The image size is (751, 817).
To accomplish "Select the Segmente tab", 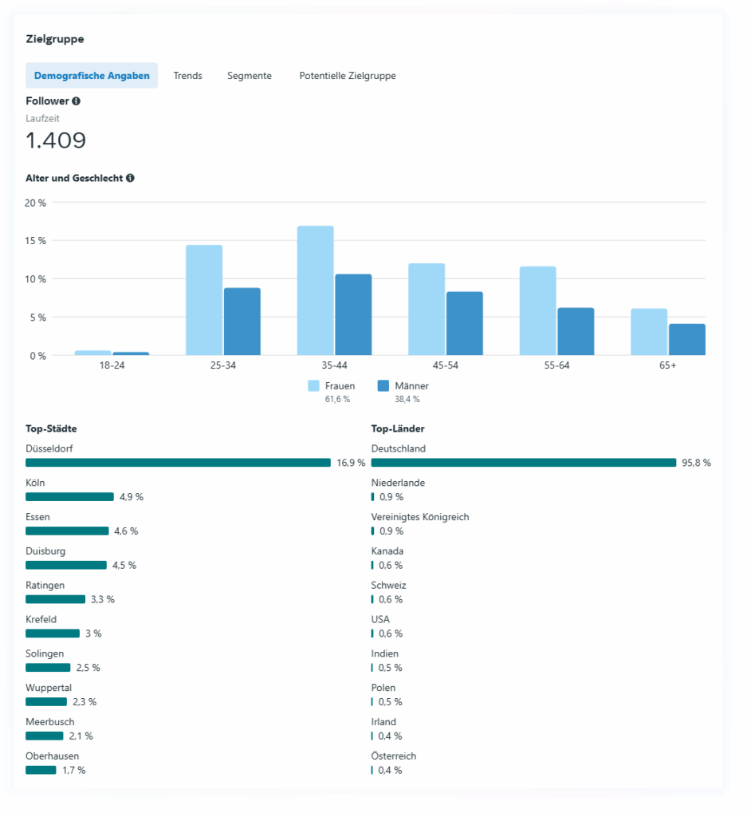I will coord(250,76).
